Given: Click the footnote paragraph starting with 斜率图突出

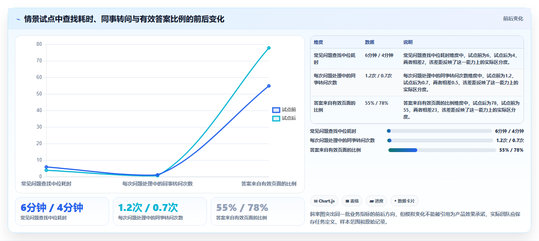Looking at the screenshot, I should tap(415, 218).
